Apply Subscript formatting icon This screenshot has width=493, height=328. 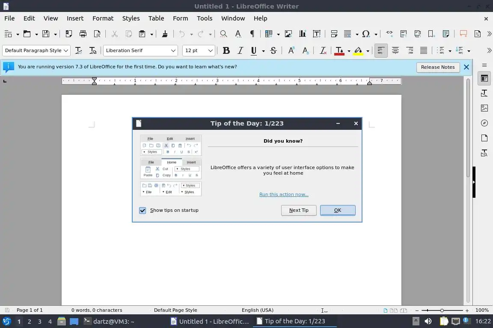tap(305, 50)
